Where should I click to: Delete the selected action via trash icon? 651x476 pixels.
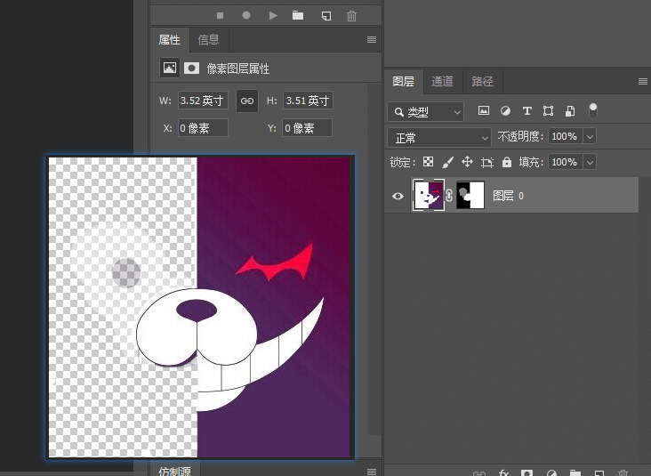tap(351, 16)
